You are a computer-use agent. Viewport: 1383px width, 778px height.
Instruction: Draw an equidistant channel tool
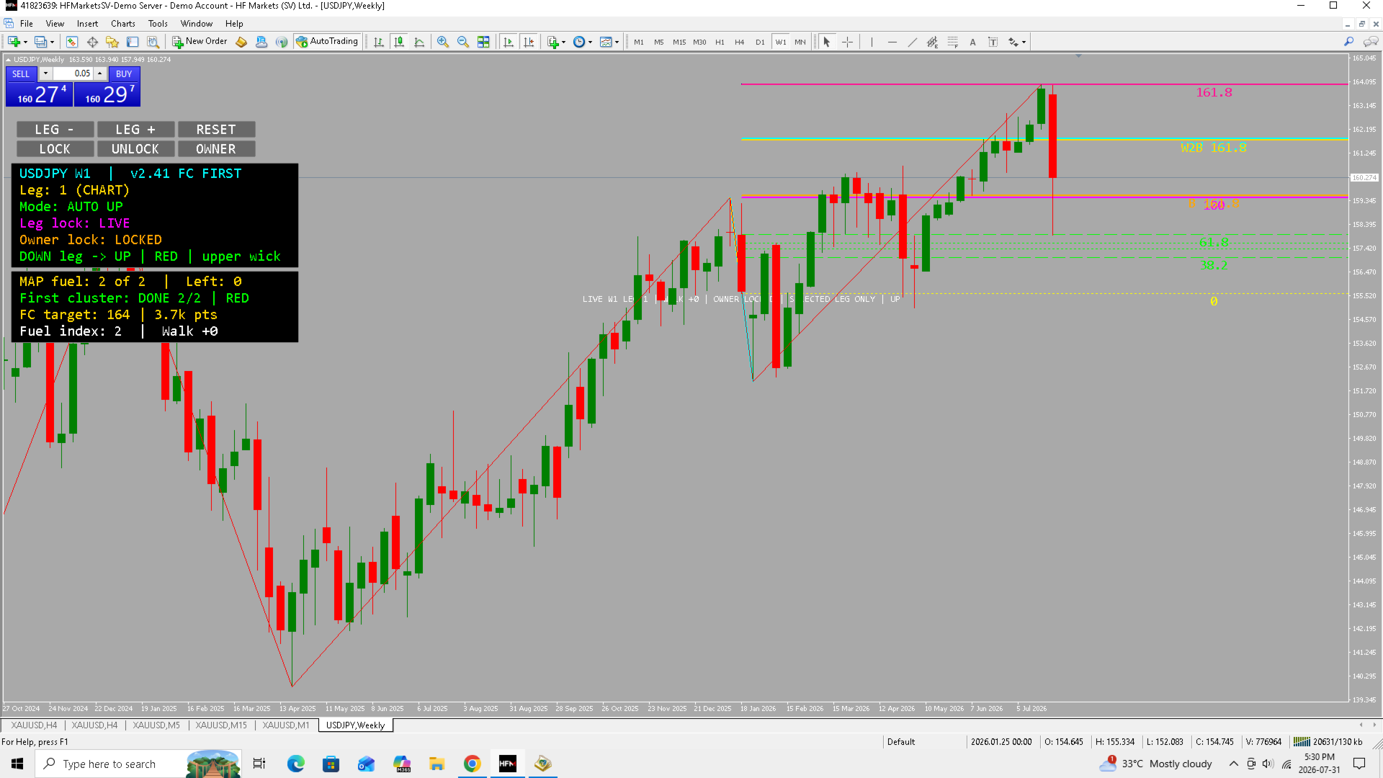click(933, 42)
